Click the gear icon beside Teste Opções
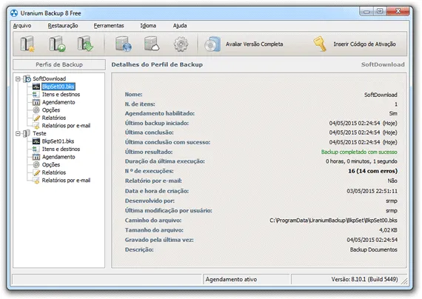The image size is (422, 299). pyautogui.click(x=36, y=165)
